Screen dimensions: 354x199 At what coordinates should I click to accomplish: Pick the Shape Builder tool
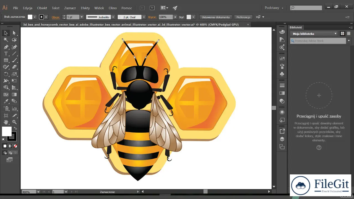(6, 88)
